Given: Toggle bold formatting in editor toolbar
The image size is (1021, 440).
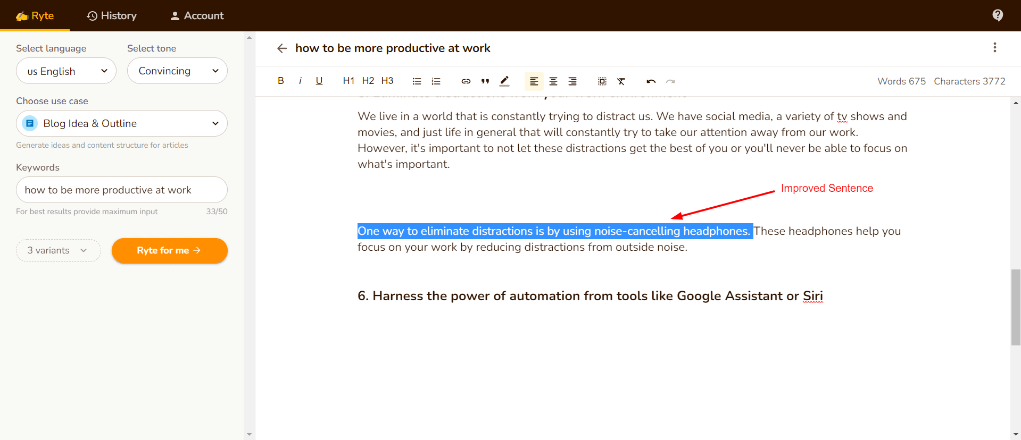Looking at the screenshot, I should pos(281,81).
